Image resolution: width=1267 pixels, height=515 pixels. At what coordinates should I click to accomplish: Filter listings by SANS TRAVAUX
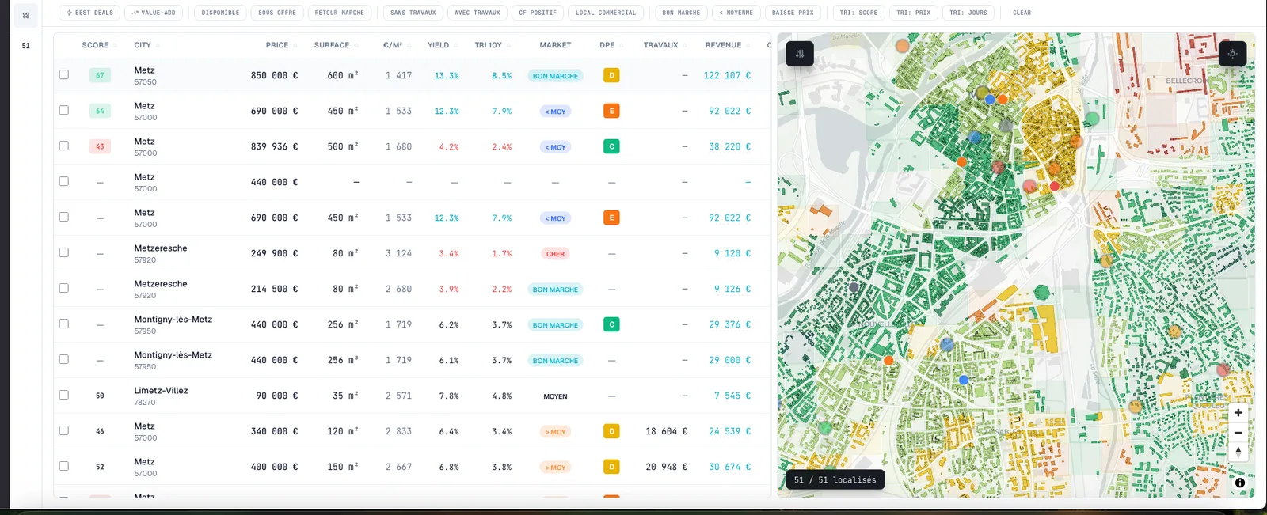click(413, 13)
